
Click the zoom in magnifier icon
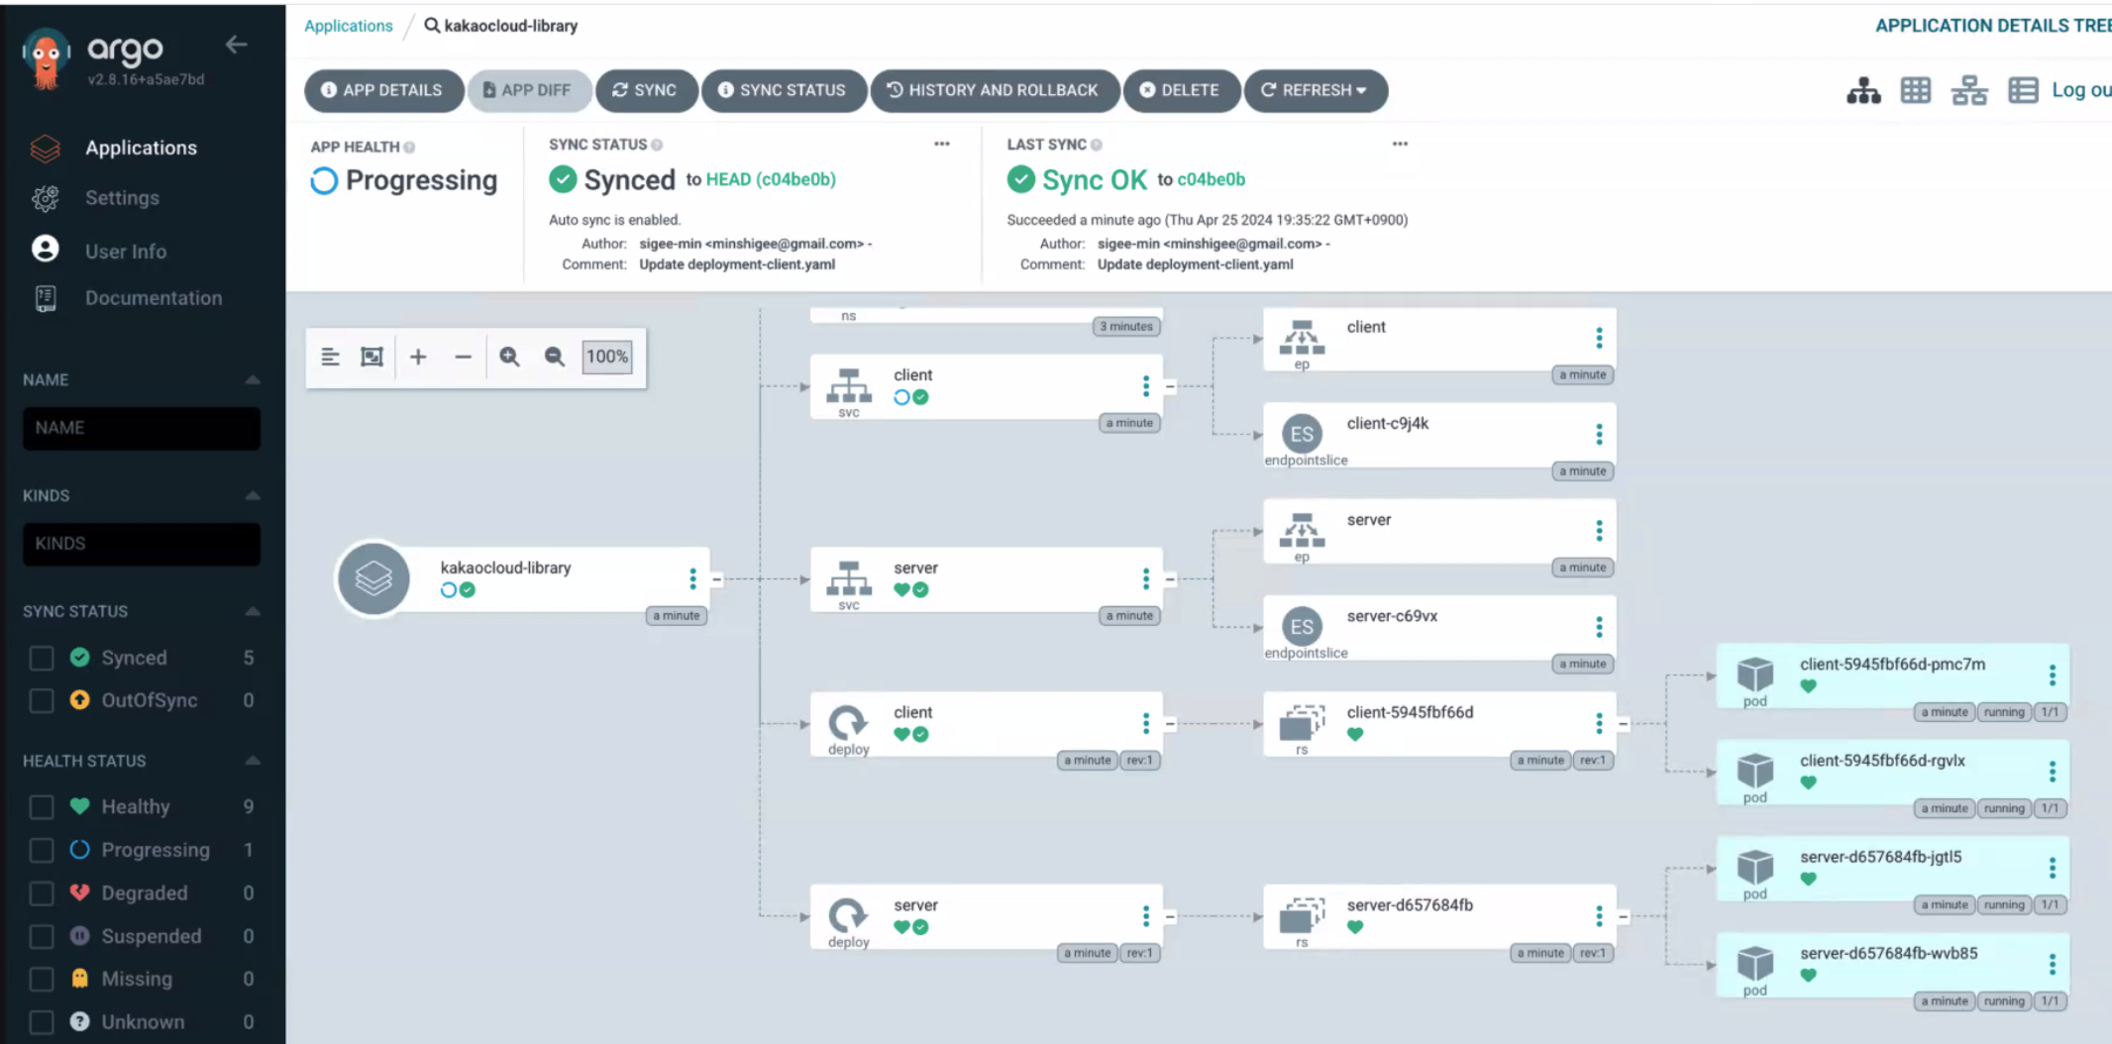click(509, 357)
